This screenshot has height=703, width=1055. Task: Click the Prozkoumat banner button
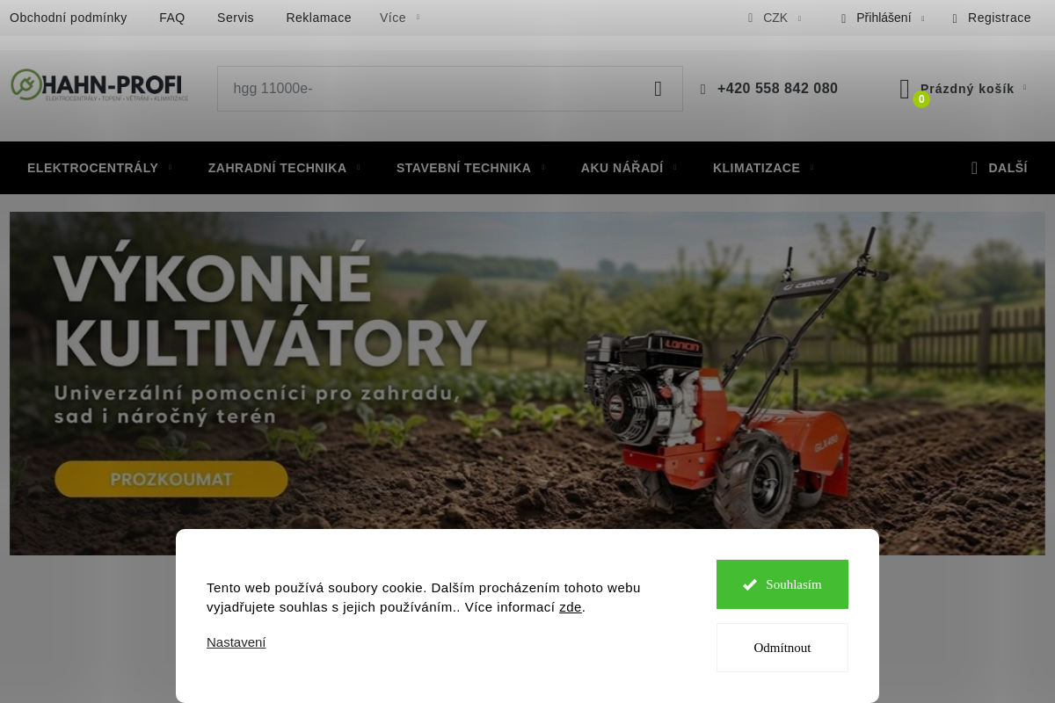[x=171, y=479]
